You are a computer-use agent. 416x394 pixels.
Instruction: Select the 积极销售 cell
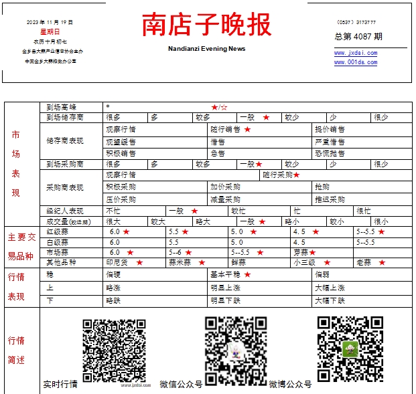[155, 154]
